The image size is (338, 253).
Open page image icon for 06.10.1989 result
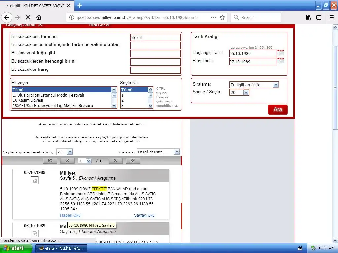[34, 234]
